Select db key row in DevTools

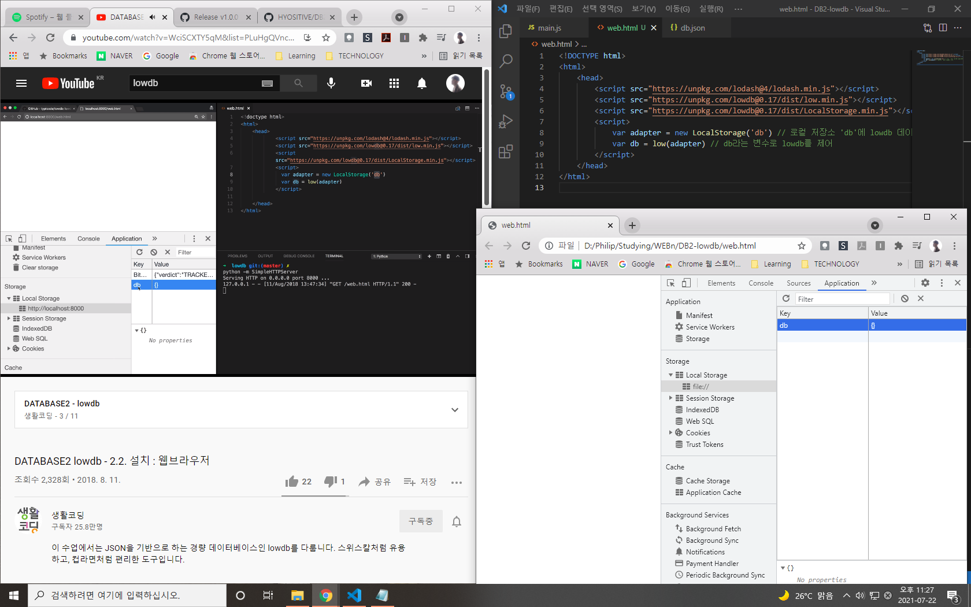[x=872, y=325]
